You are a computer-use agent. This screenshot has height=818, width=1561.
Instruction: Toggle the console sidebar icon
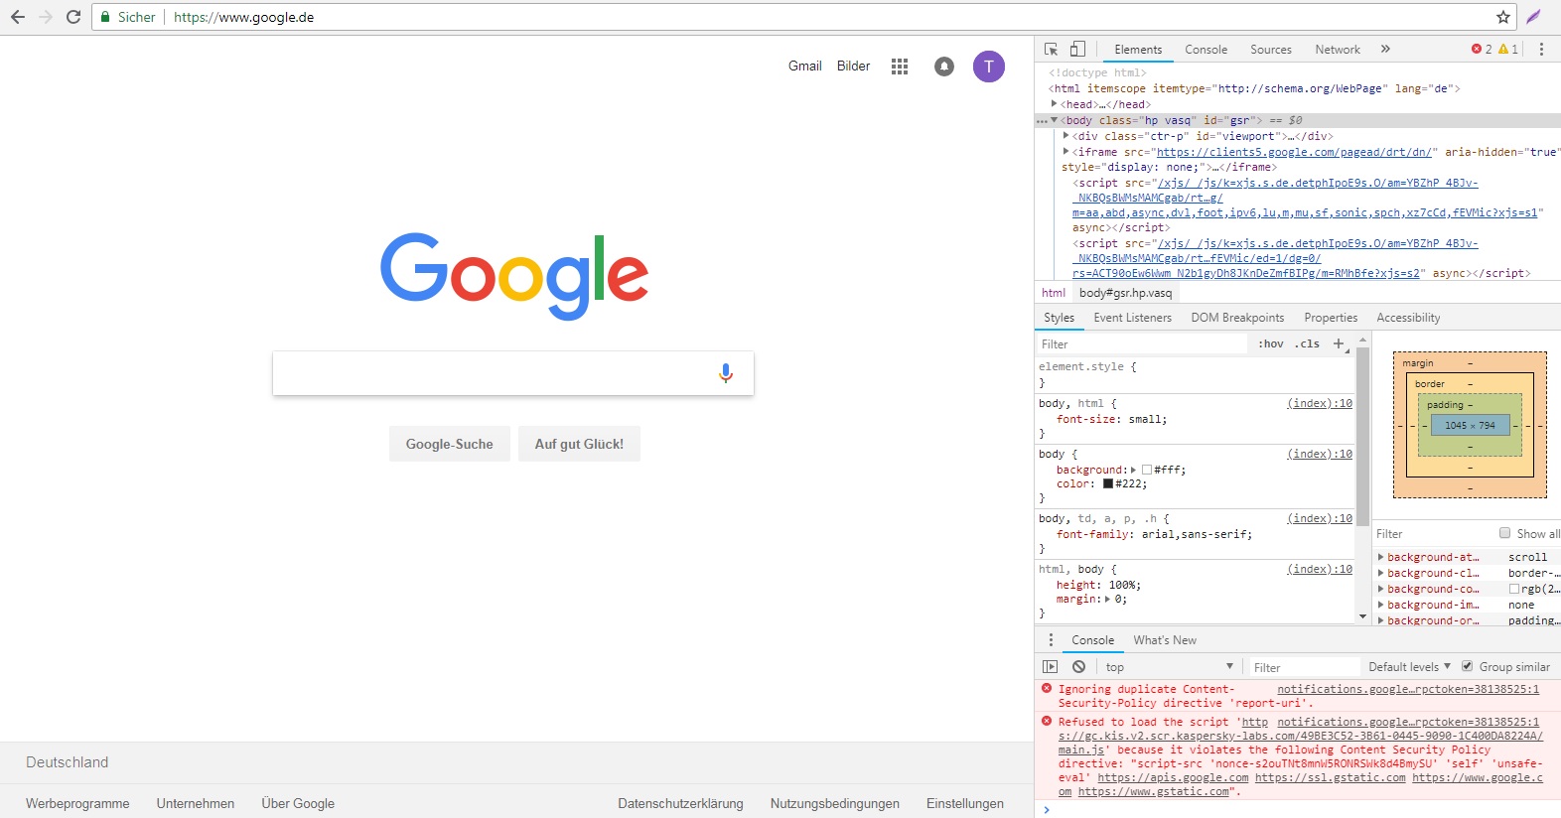(1051, 667)
